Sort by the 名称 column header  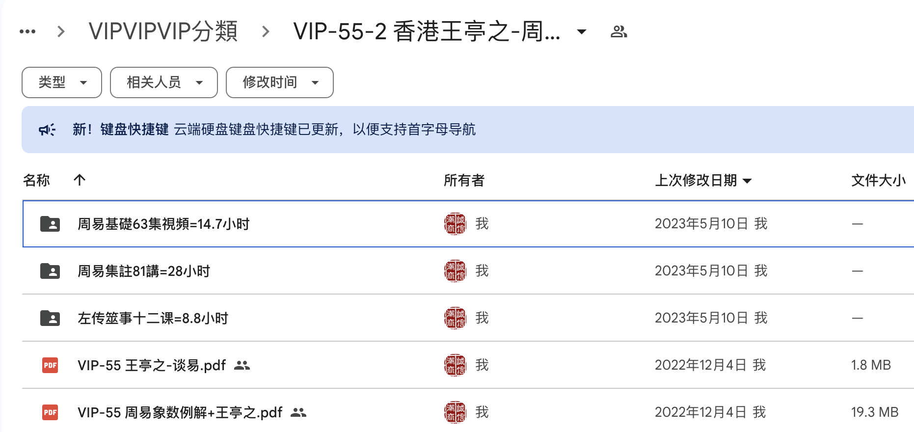(x=37, y=180)
